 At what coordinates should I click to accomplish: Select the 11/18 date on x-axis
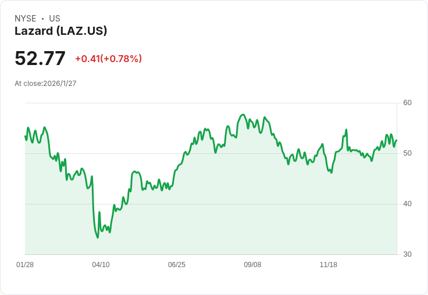[329, 265]
